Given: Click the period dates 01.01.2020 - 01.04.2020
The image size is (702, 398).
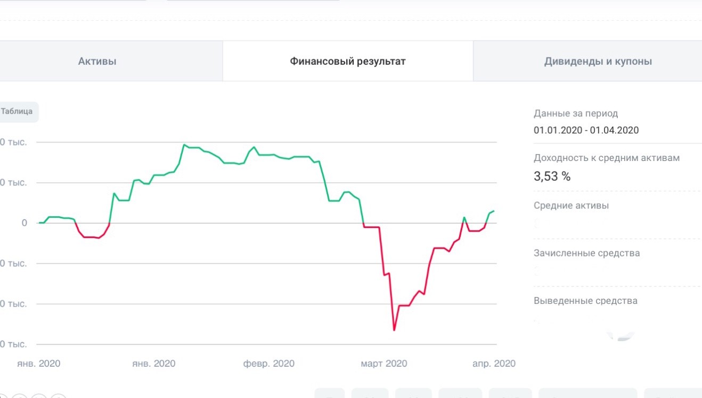Looking at the screenshot, I should (x=586, y=130).
